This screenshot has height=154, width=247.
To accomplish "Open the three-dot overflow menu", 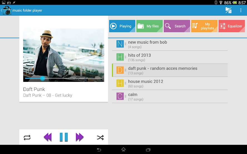I will click(241, 10).
